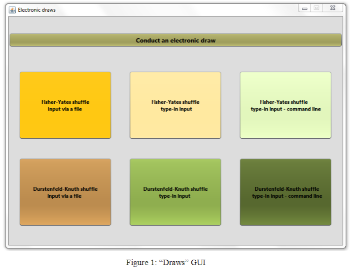Click the Java icon in title bar
This screenshot has width=357, height=270.
pyautogui.click(x=12, y=9)
